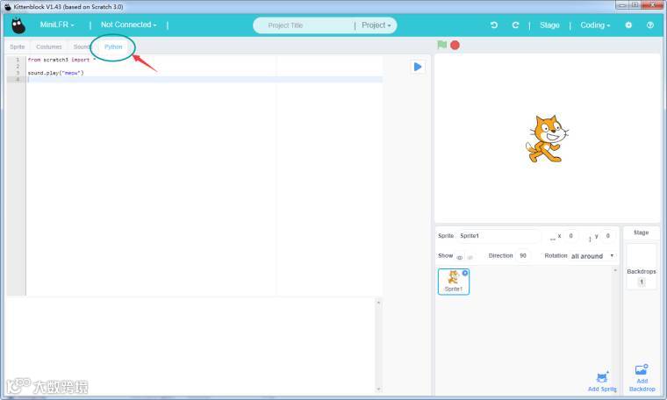
Task: Hide sprite with crossed eye icon
Action: tap(470, 257)
